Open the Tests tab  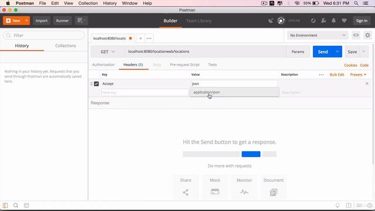[x=212, y=64]
